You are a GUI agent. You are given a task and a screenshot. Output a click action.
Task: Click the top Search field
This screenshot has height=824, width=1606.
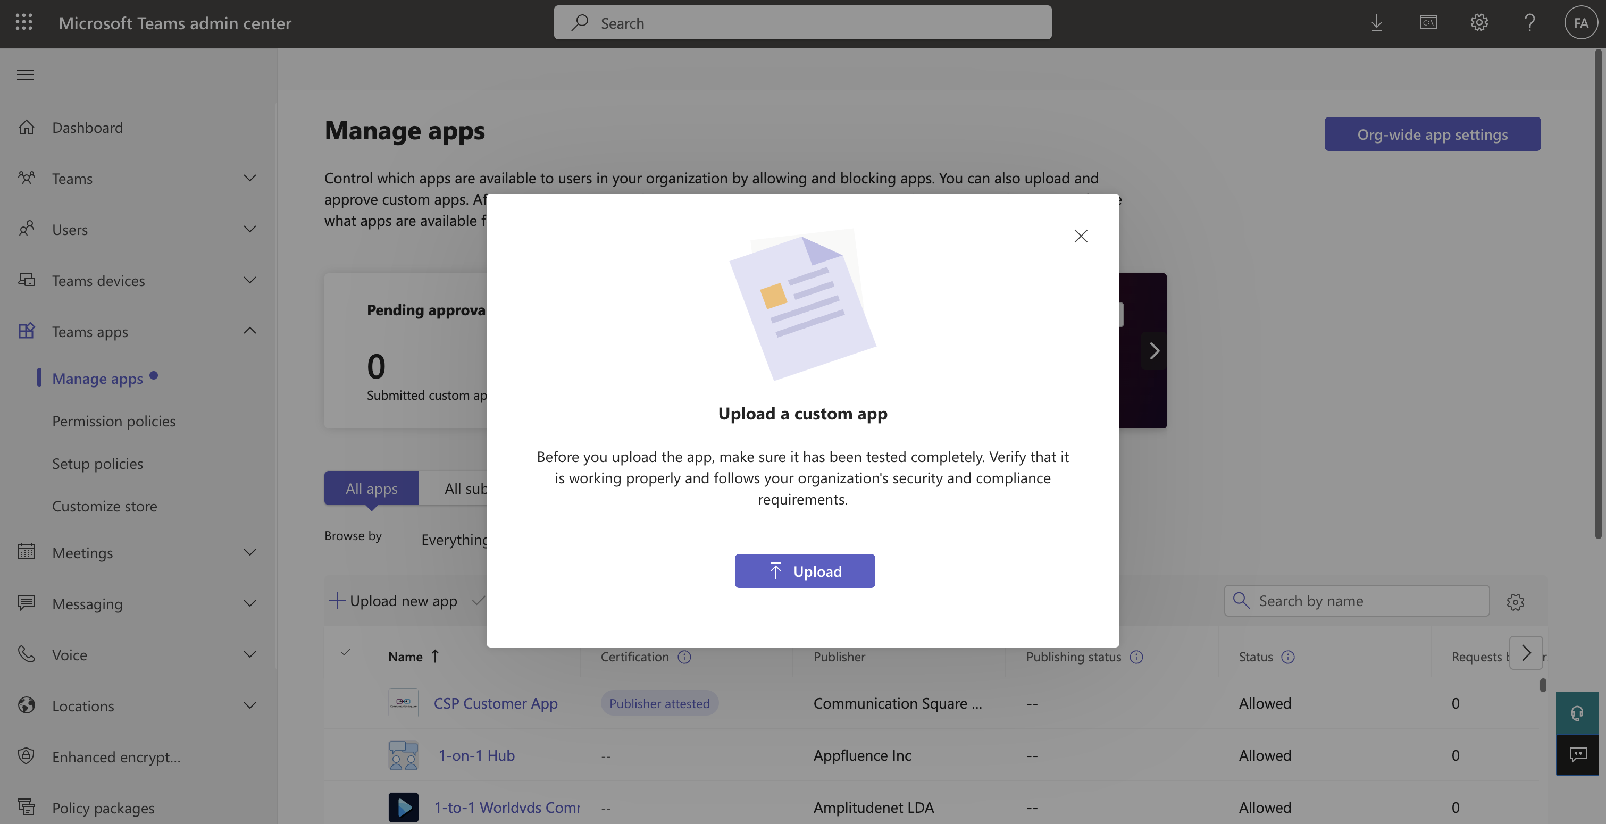[802, 22]
